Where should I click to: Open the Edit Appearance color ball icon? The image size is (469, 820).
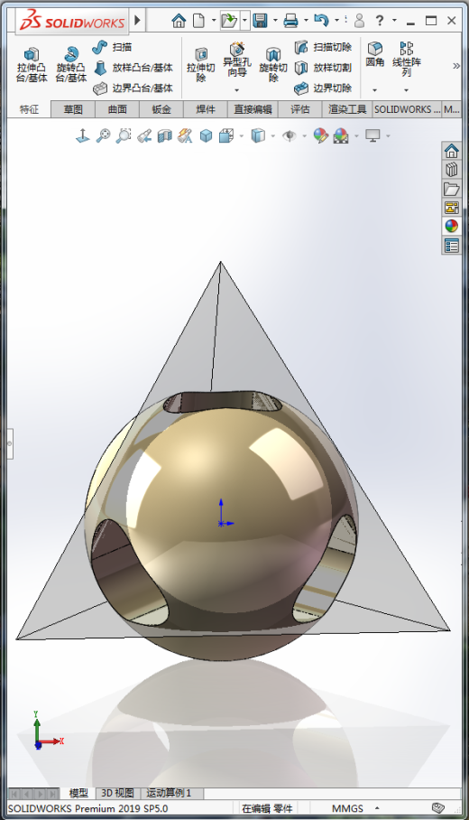[x=321, y=136]
